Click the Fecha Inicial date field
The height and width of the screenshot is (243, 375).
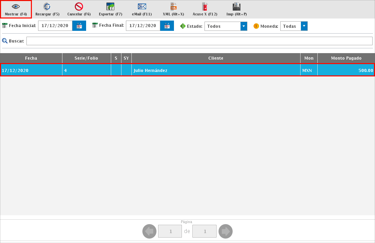pos(55,26)
